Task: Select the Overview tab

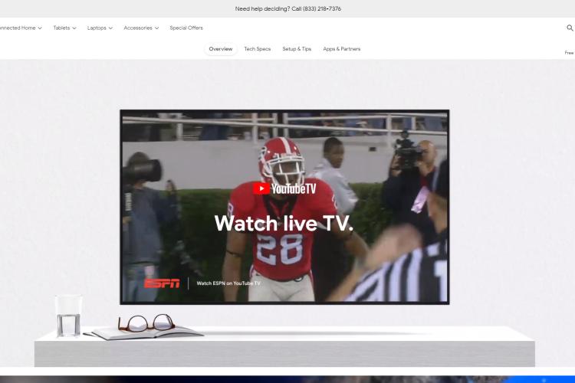Action: (x=220, y=49)
